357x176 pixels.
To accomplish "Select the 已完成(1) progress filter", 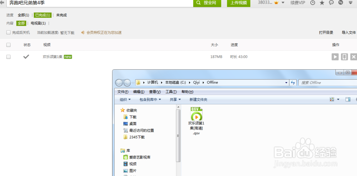I will click(42, 15).
